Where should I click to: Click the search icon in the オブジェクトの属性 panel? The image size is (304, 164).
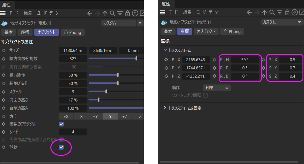click(x=112, y=13)
